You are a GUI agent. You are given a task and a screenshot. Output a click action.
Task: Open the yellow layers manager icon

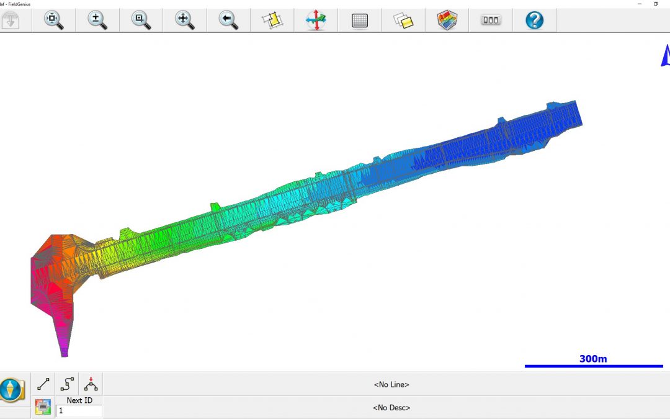(403, 20)
